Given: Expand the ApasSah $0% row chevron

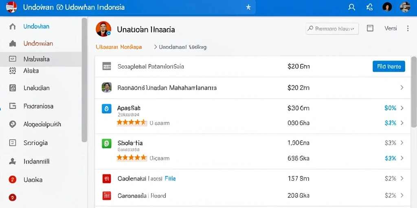Looking at the screenshot, I should (402, 108).
